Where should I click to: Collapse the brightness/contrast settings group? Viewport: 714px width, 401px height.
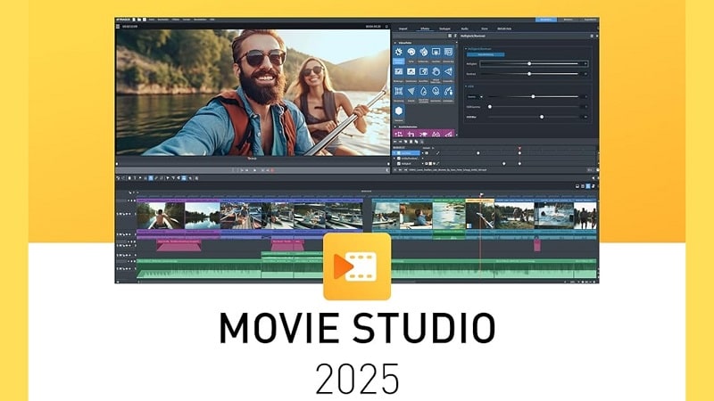[x=466, y=49]
